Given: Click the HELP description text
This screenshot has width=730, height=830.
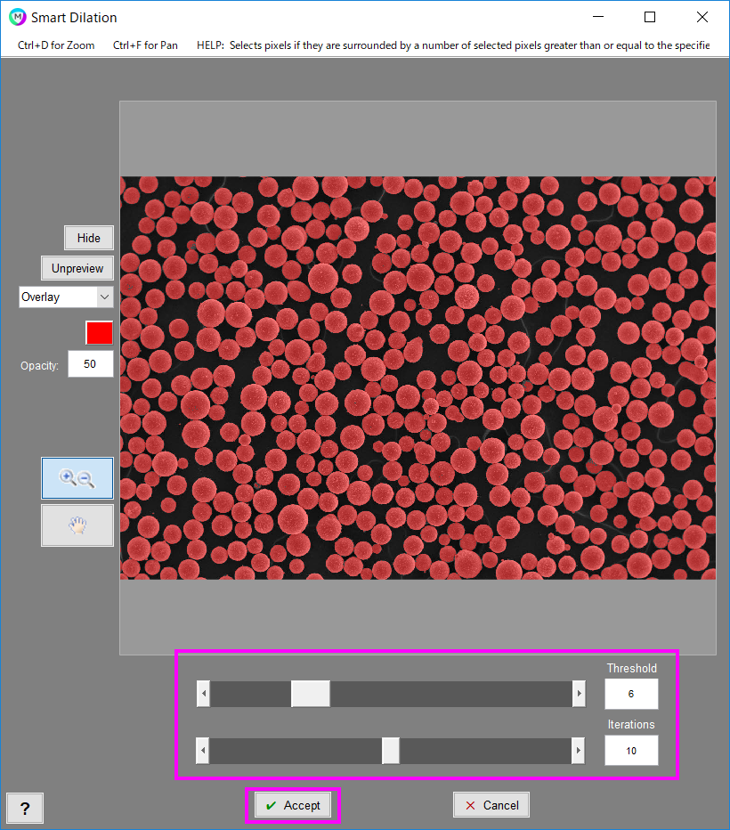Looking at the screenshot, I should point(453,45).
